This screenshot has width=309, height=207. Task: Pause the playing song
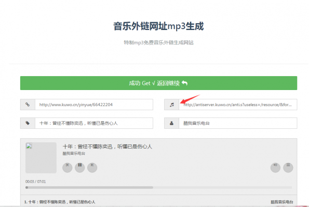[x=80, y=168]
